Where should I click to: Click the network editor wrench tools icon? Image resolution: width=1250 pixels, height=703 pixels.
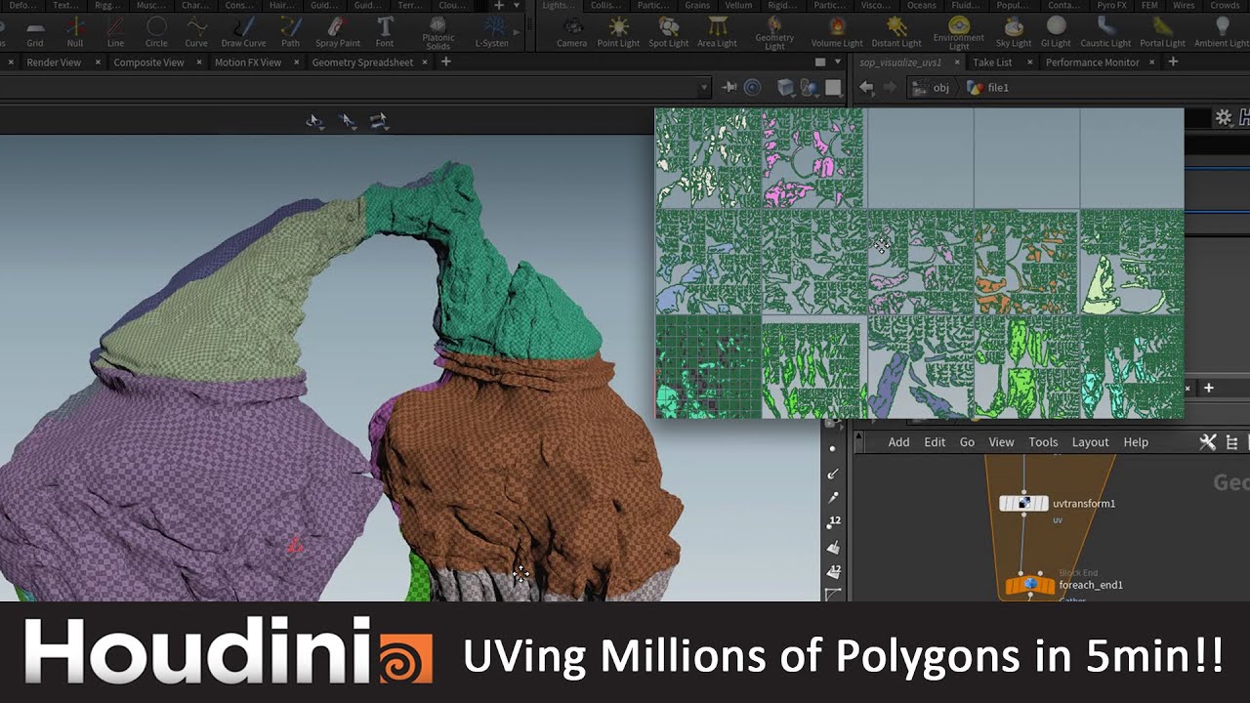[x=1208, y=442]
